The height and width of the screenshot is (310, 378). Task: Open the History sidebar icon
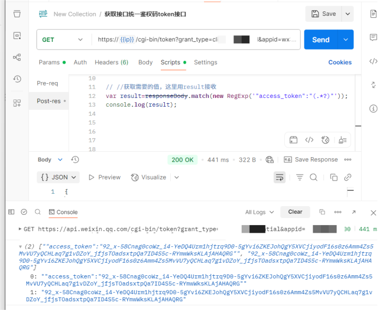(x=17, y=79)
